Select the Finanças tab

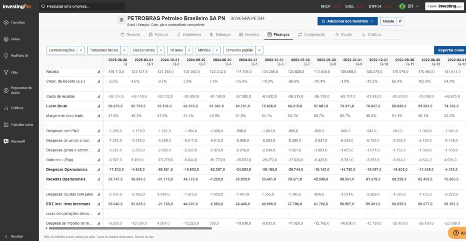(279, 35)
